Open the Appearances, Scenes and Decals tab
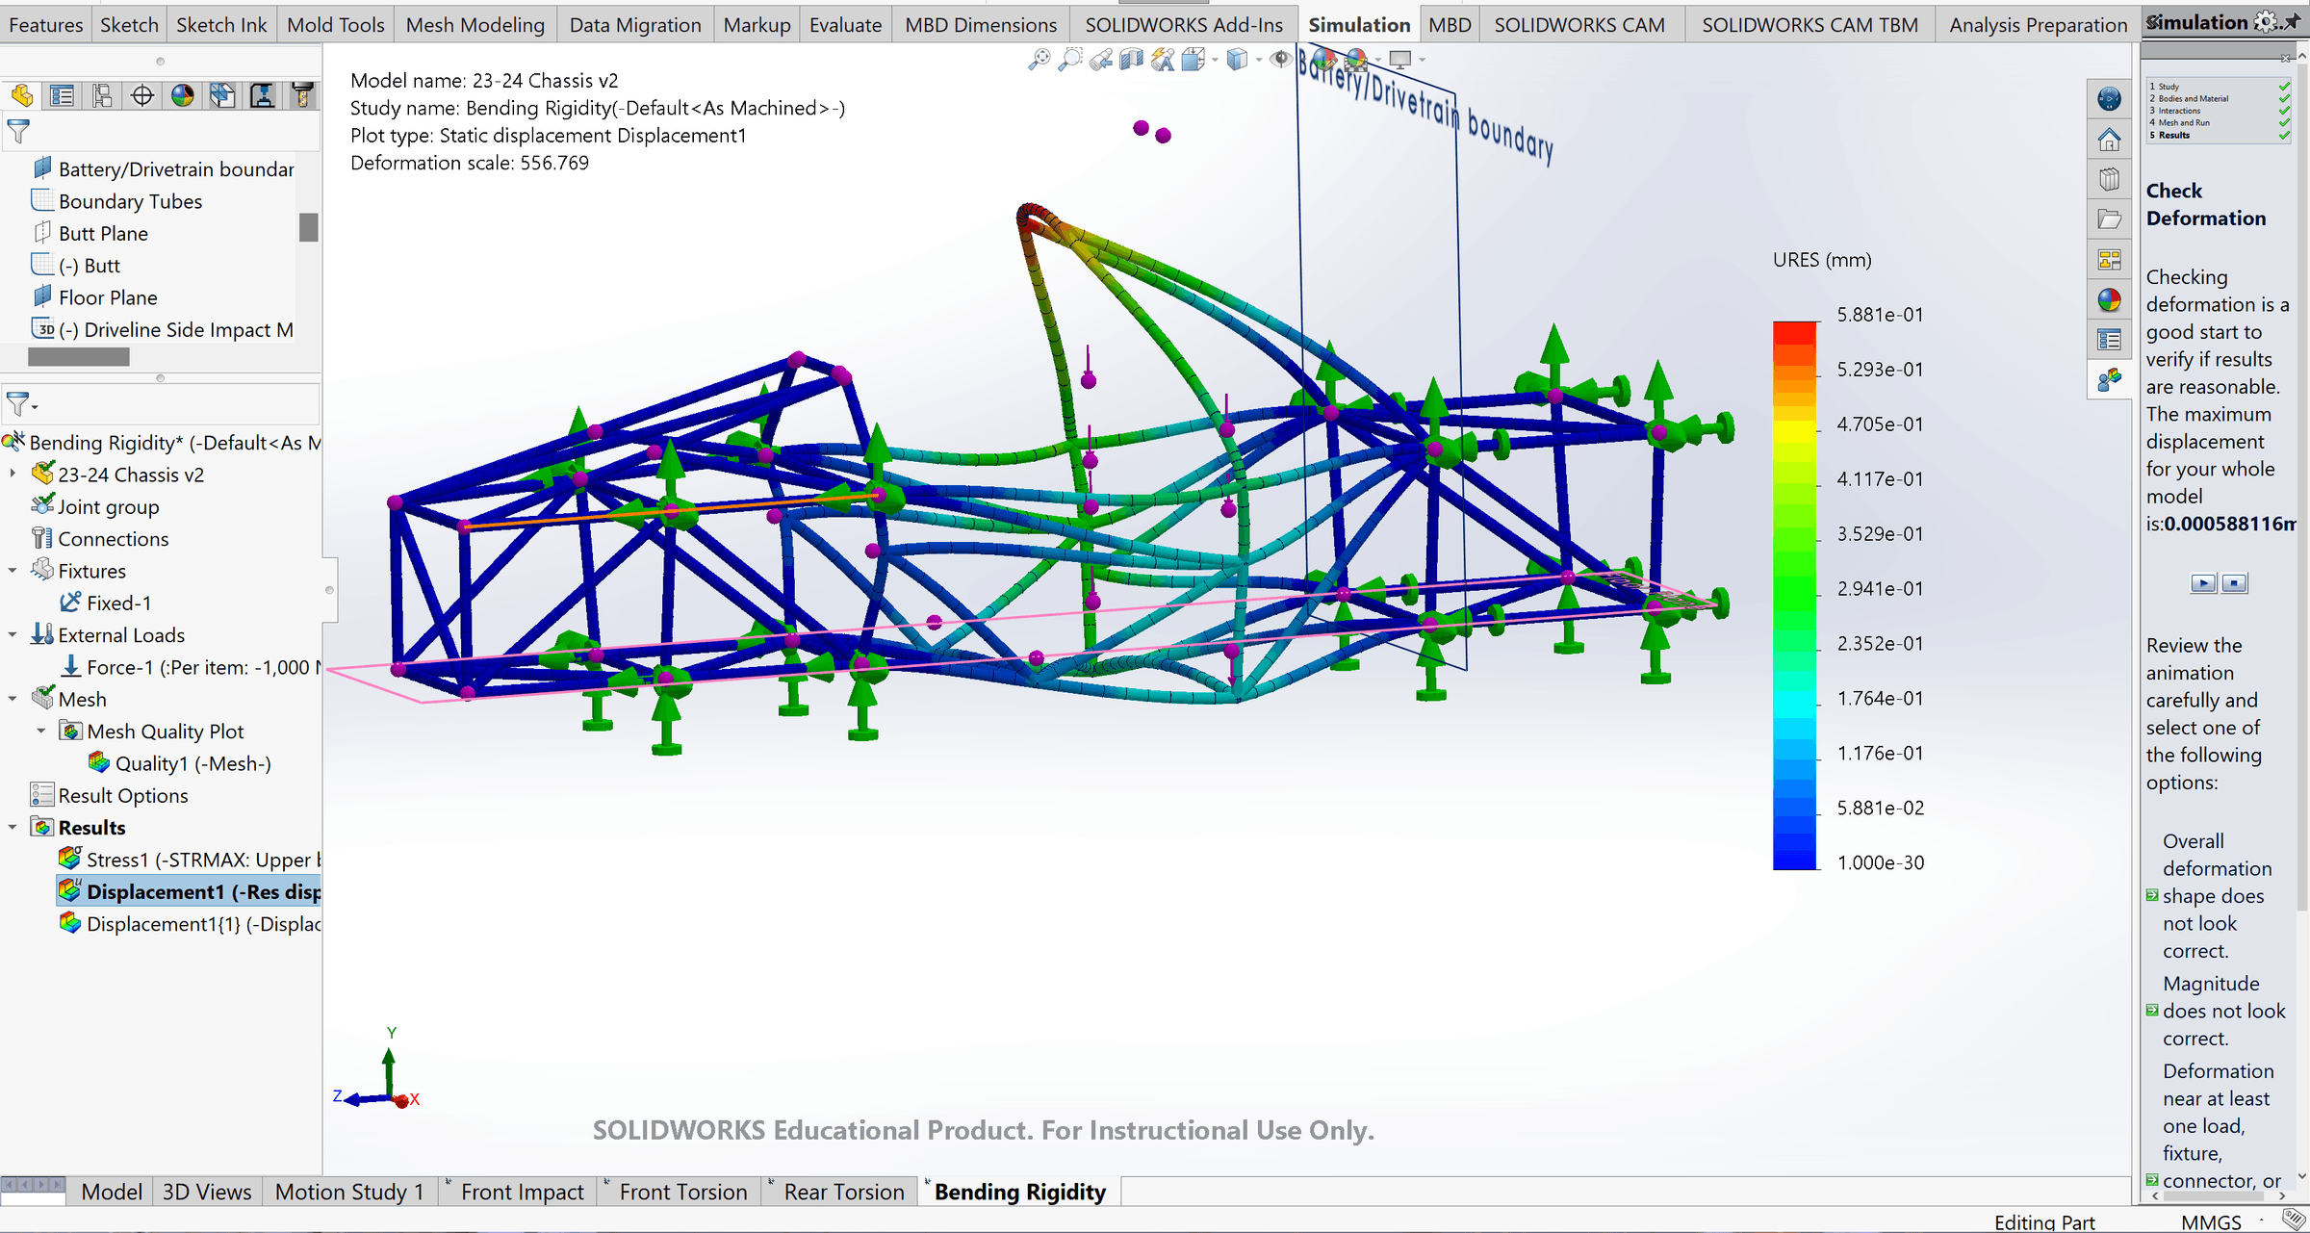This screenshot has width=2310, height=1233. (2109, 300)
